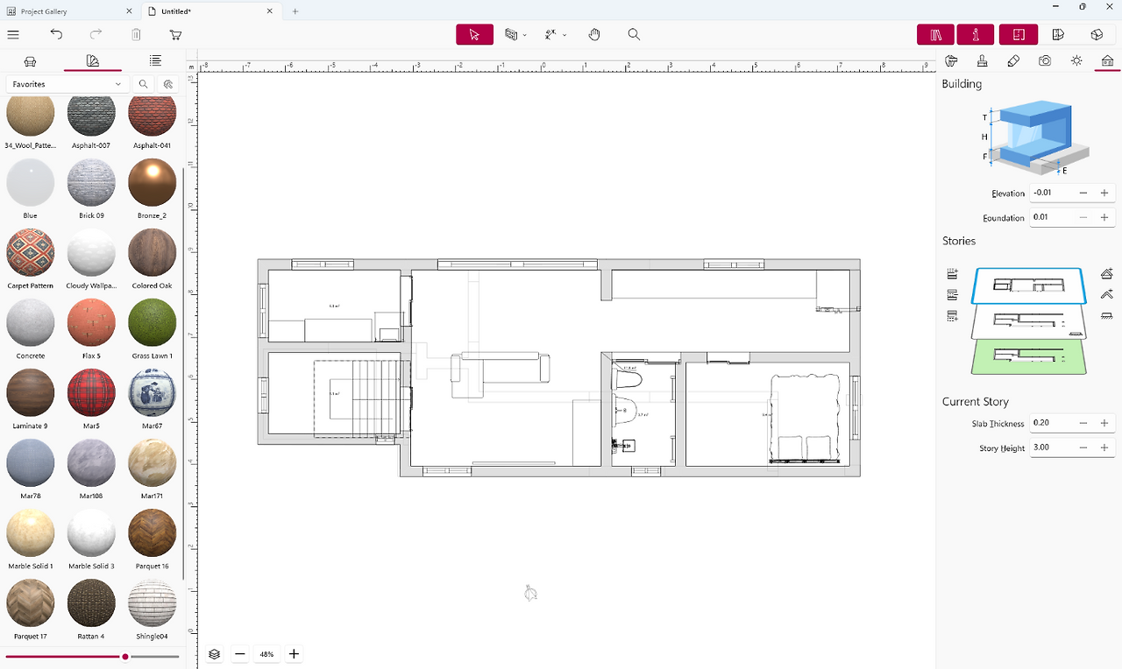Add a new tab

coord(295,11)
